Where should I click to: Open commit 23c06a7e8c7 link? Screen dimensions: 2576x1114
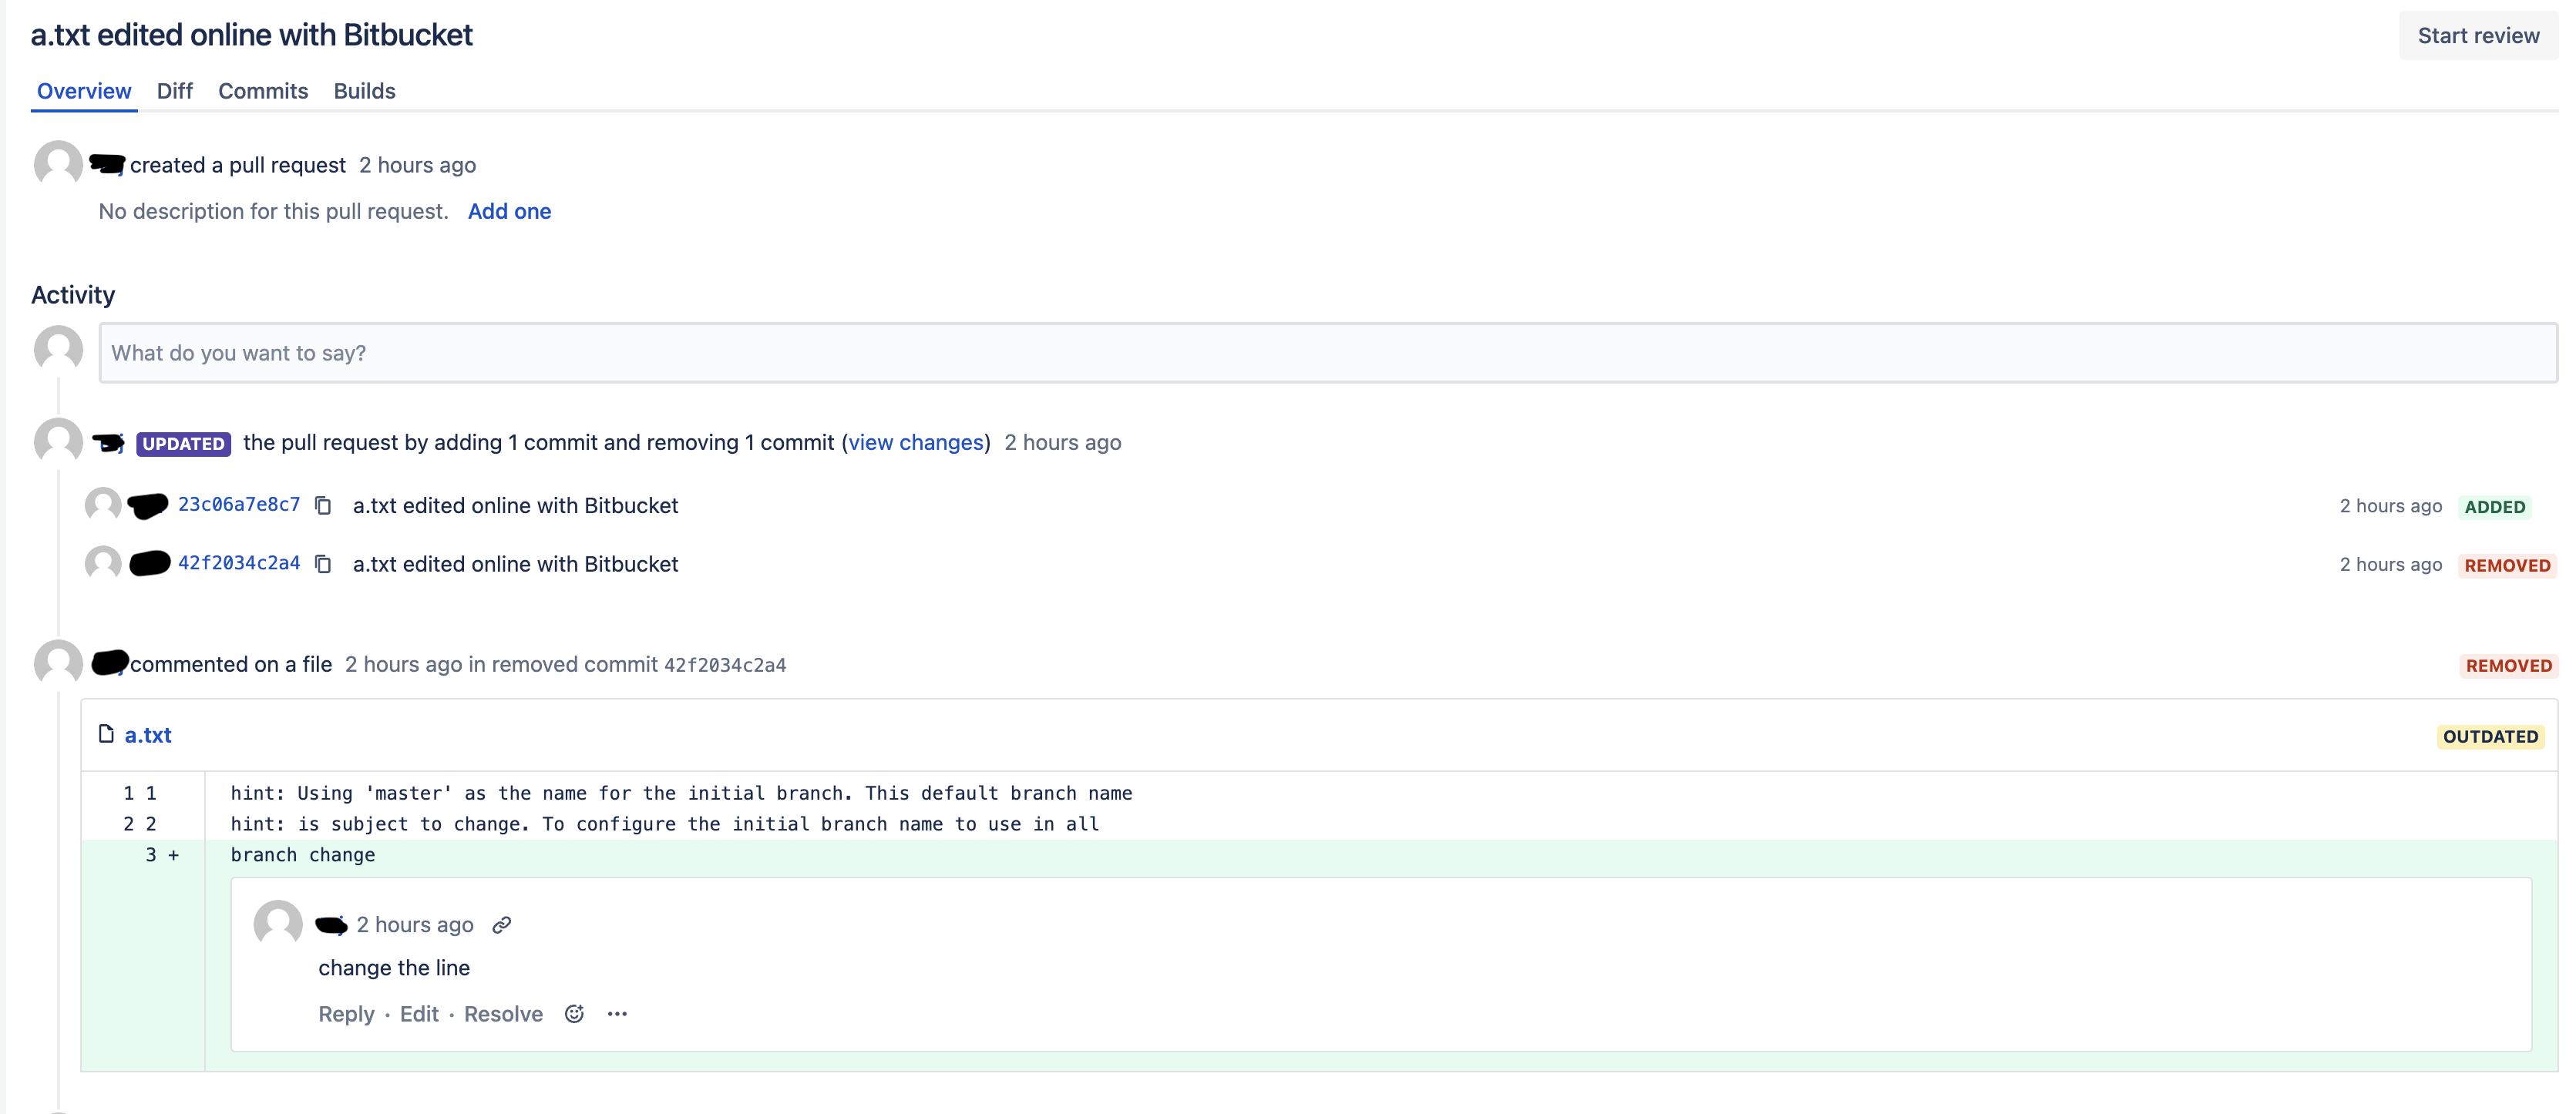coord(239,505)
